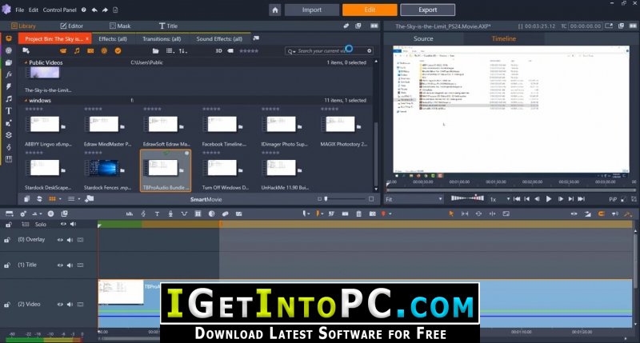Image resolution: width=640 pixels, height=343 pixels.
Task: Step forward one frame
Action: 561,199
